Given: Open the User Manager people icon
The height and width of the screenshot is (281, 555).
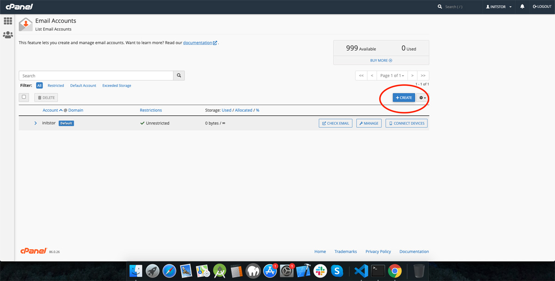Looking at the screenshot, I should coord(8,35).
